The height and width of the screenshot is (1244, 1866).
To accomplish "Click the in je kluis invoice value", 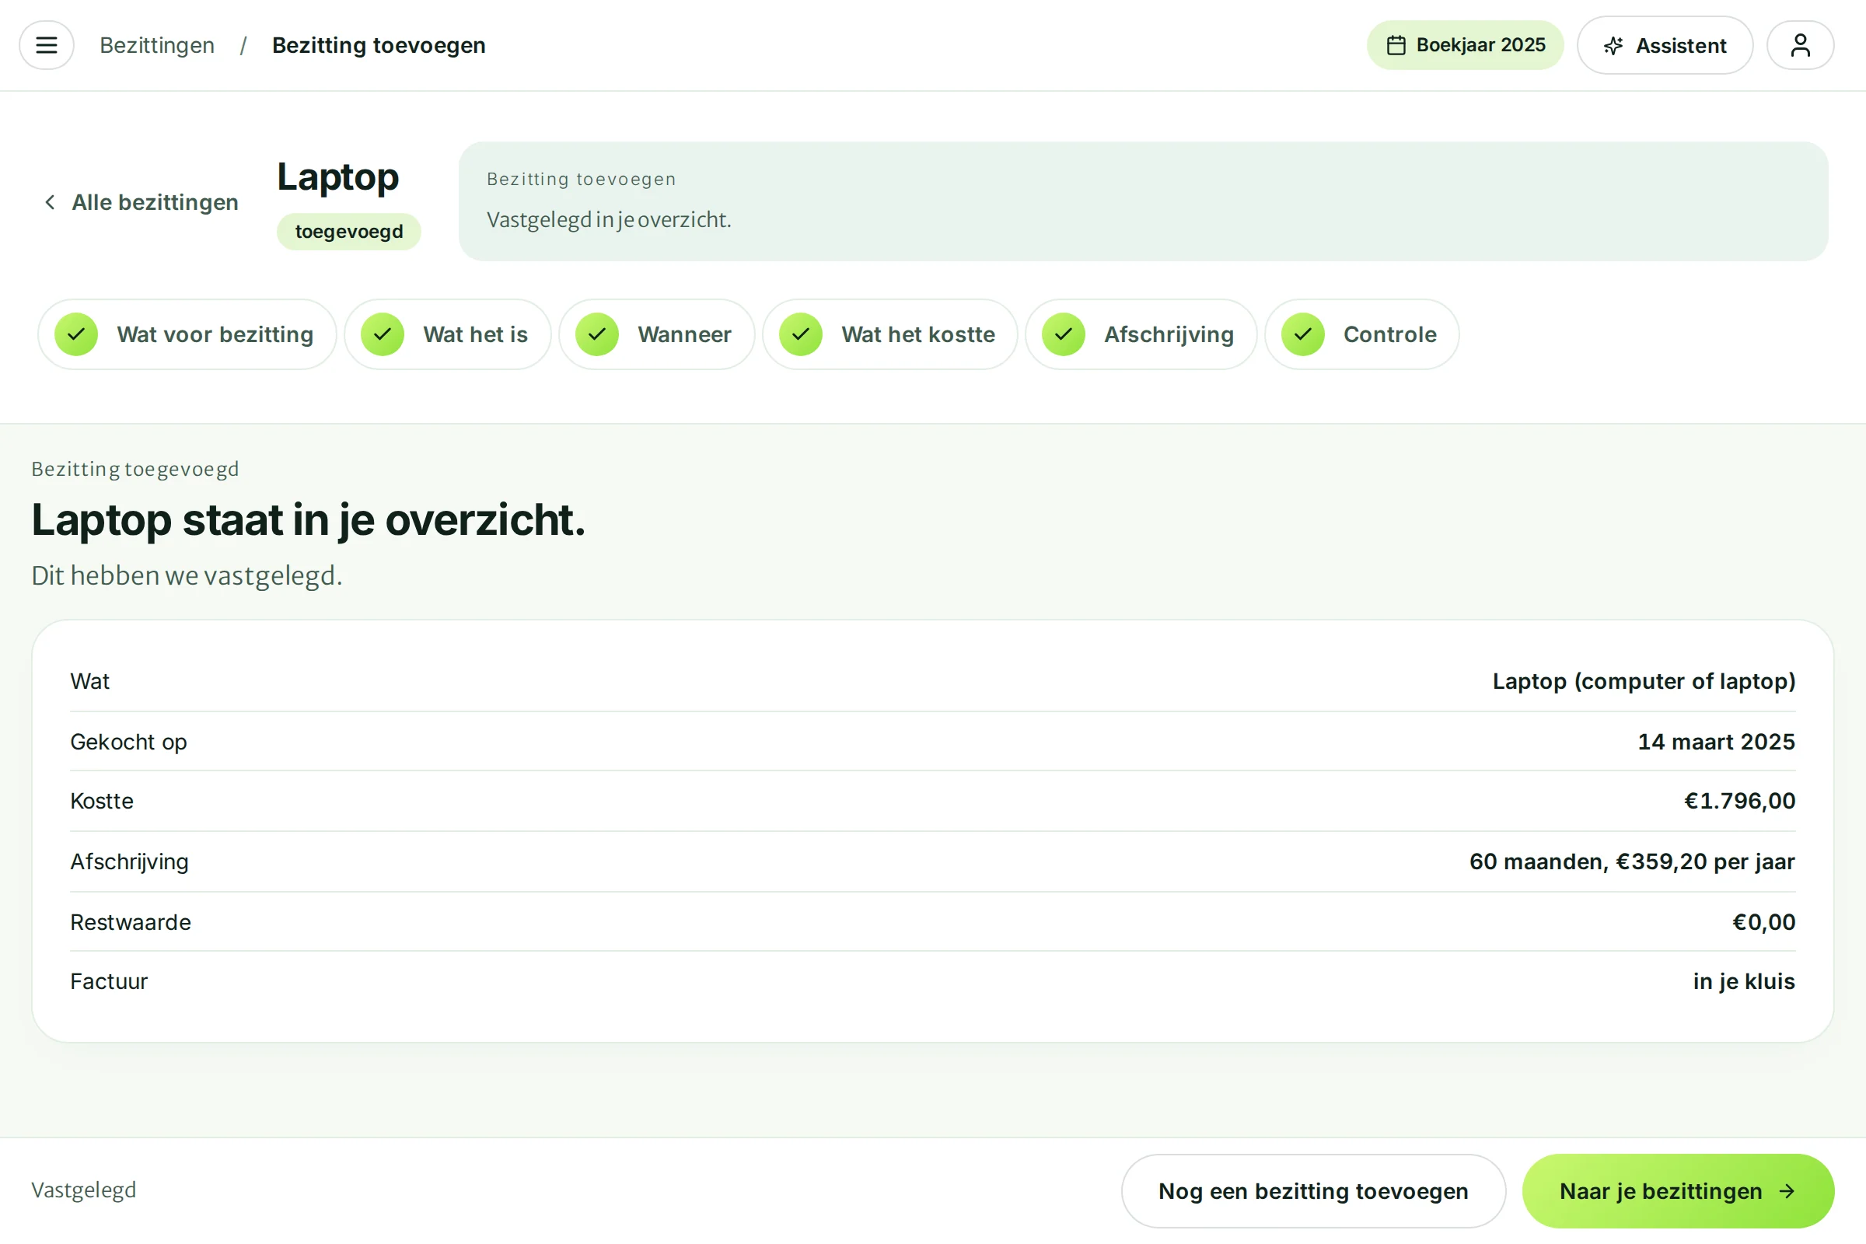I will point(1744,981).
